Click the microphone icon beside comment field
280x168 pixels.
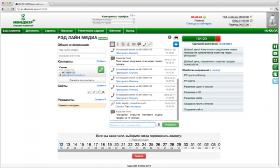click(159, 125)
